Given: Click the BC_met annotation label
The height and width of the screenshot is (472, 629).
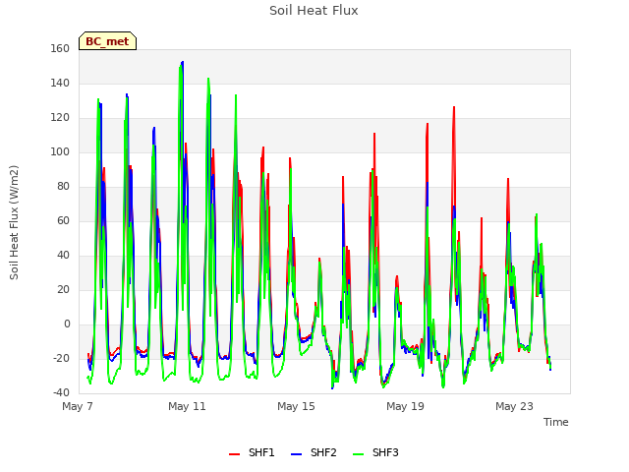Looking at the screenshot, I should tap(107, 41).
